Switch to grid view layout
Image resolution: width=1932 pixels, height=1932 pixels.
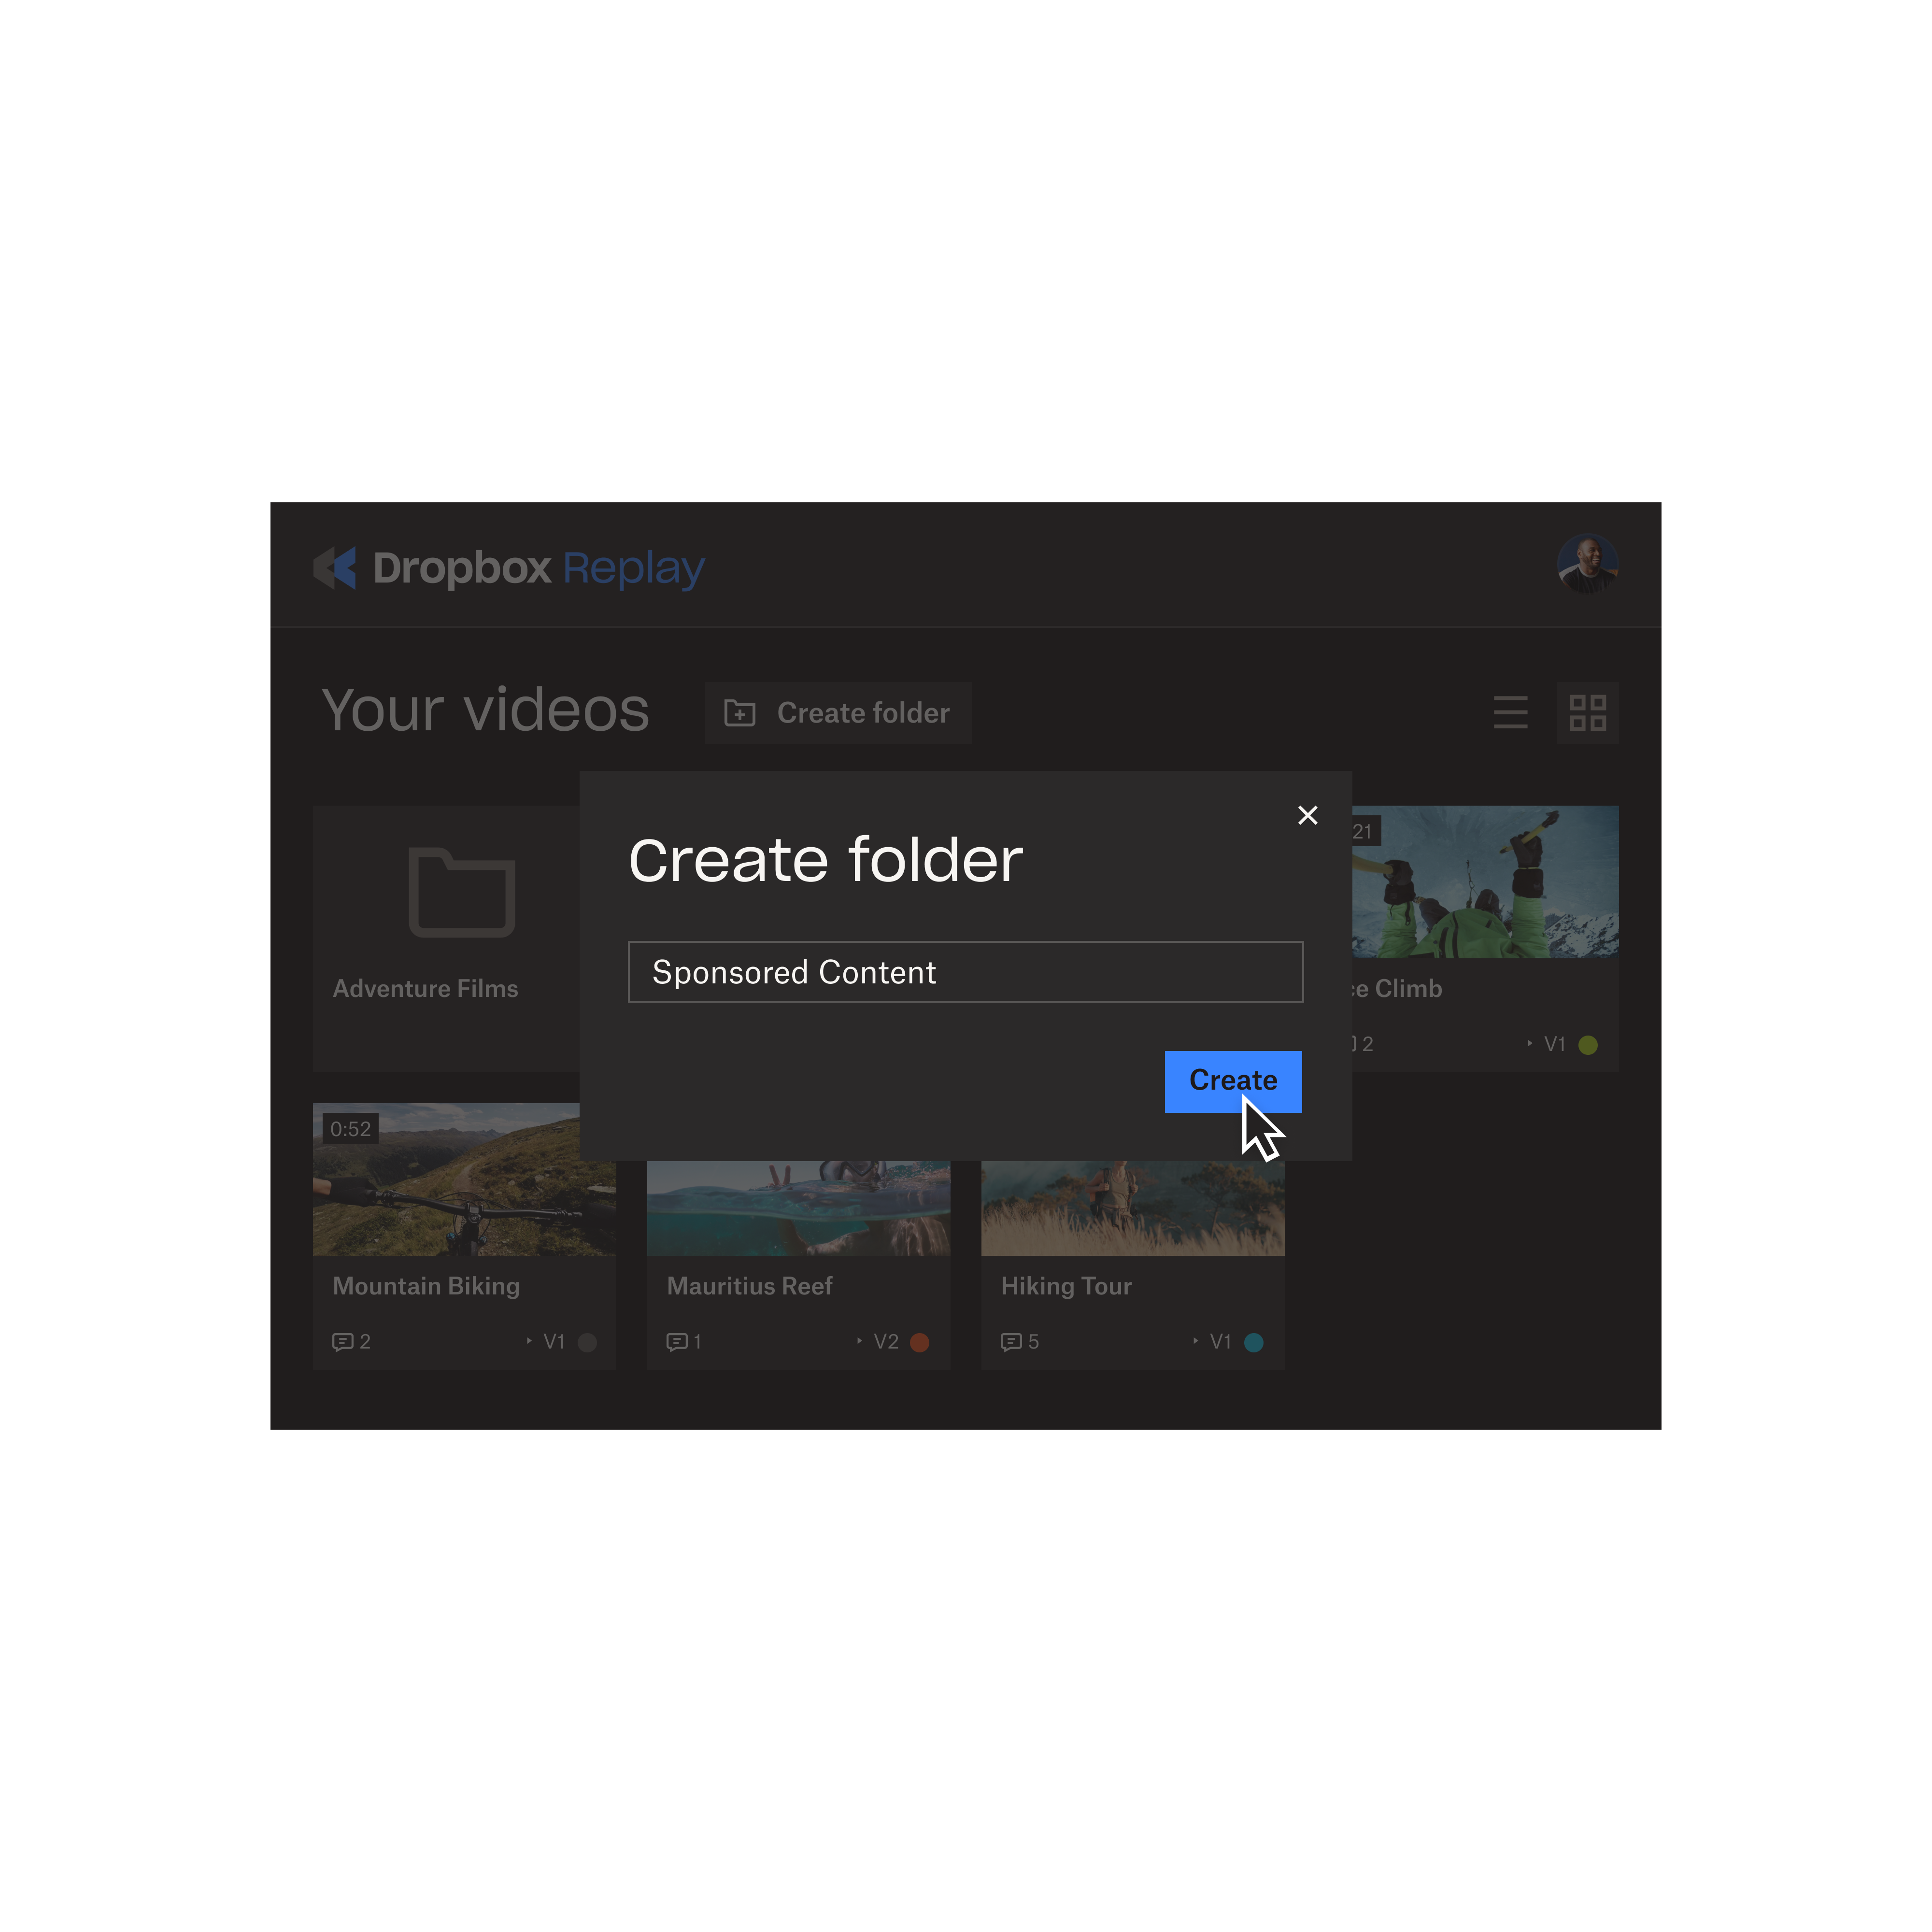tap(1587, 712)
